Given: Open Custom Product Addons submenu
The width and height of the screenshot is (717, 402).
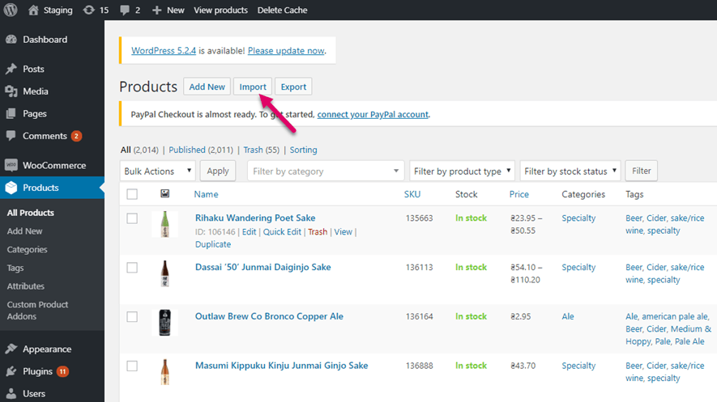Looking at the screenshot, I should pyautogui.click(x=37, y=311).
